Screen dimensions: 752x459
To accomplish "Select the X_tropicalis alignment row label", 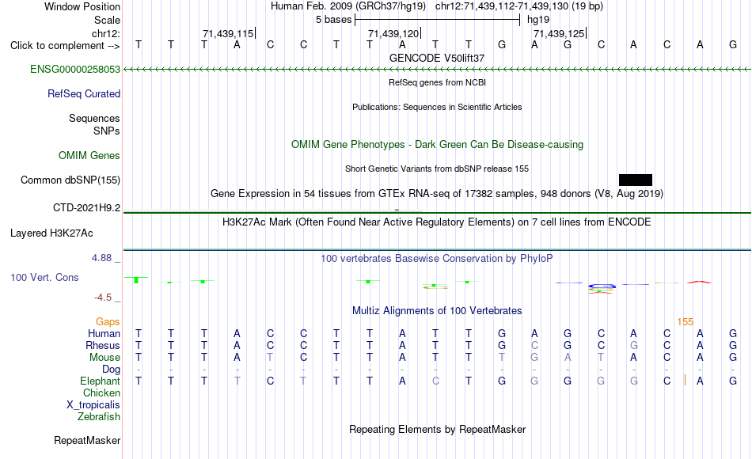I will [93, 405].
